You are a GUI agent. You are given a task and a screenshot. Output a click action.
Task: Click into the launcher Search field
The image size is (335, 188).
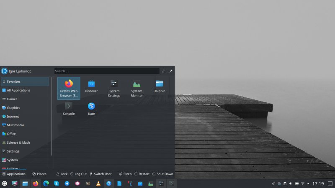[x=107, y=71]
